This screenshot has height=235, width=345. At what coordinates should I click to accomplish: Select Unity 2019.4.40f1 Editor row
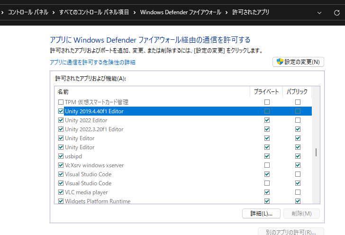pos(188,111)
